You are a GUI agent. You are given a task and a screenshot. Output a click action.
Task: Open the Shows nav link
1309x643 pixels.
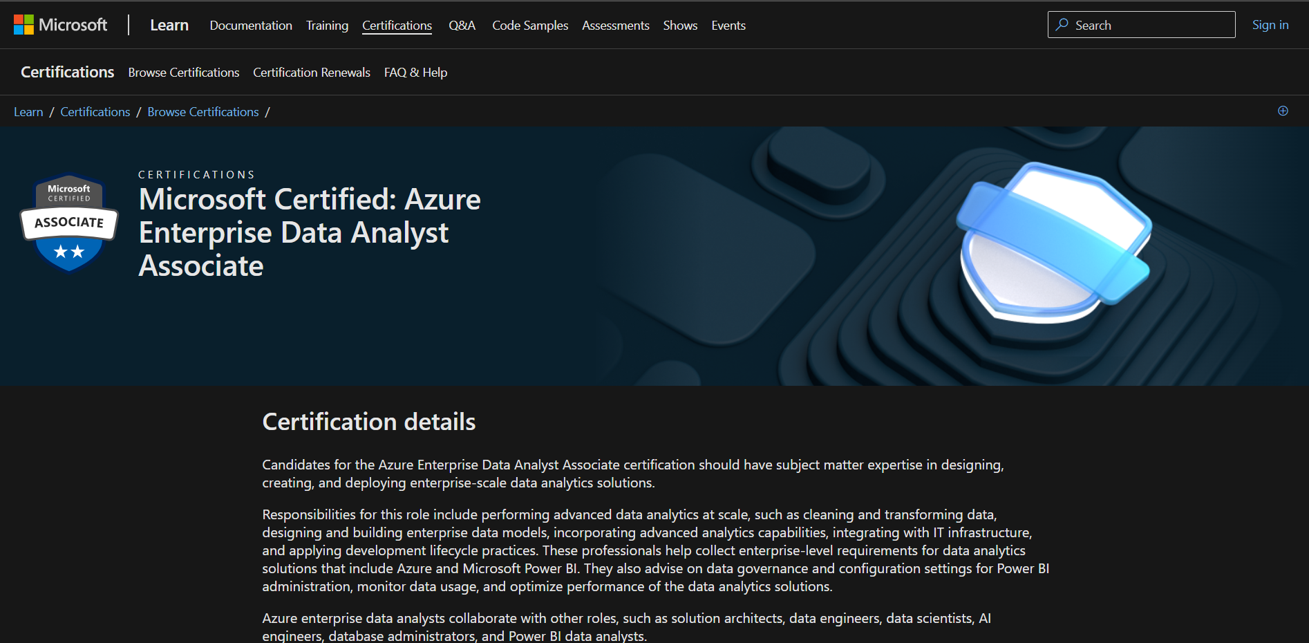click(x=680, y=26)
